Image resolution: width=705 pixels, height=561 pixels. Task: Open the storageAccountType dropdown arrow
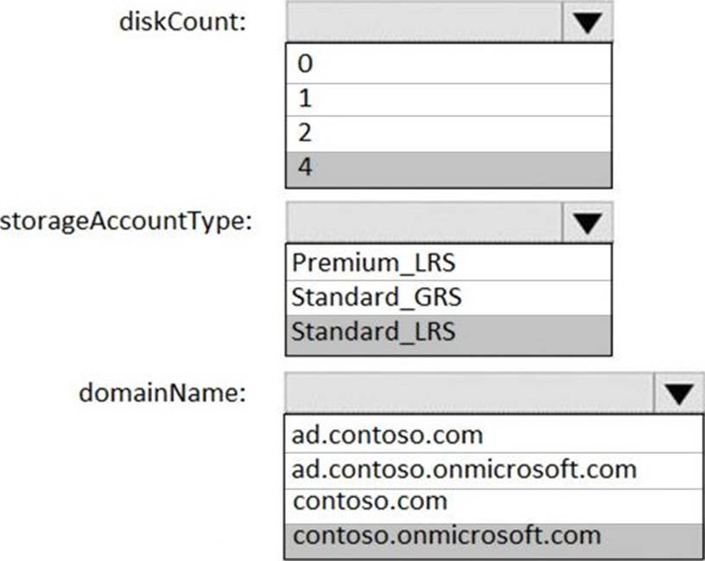(587, 223)
